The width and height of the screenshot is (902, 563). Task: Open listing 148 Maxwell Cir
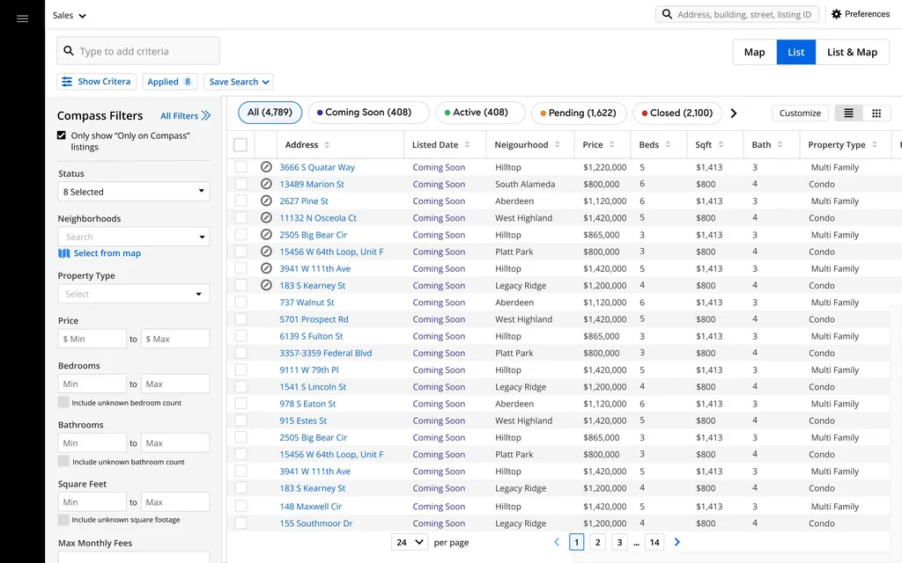[311, 506]
